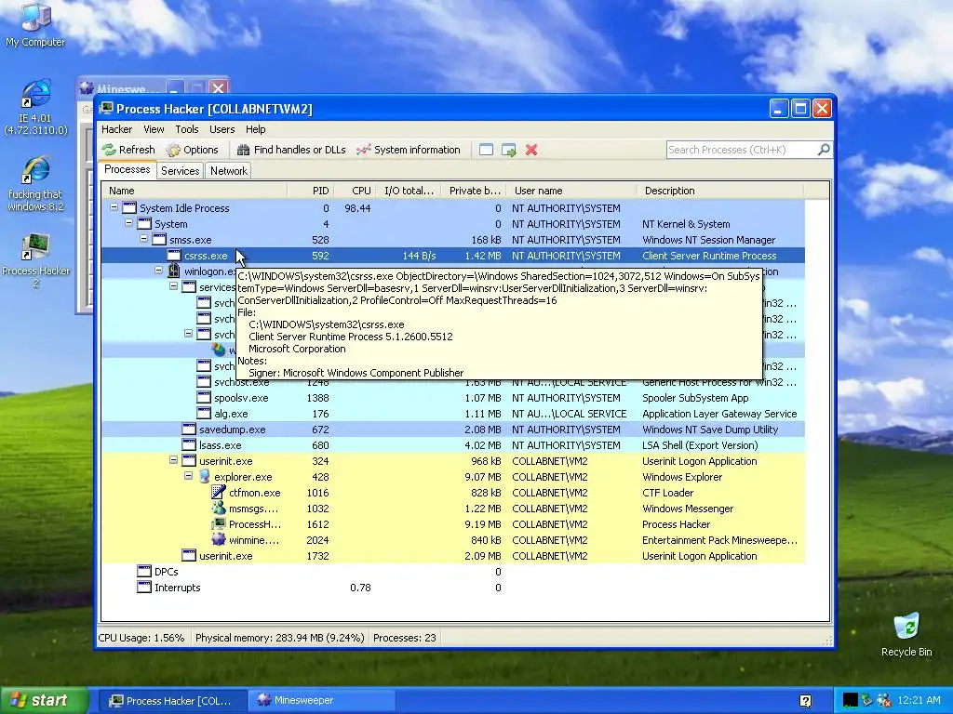Click the Process Hacker taskbar button
Screen dimensions: 953x714
[x=172, y=700]
